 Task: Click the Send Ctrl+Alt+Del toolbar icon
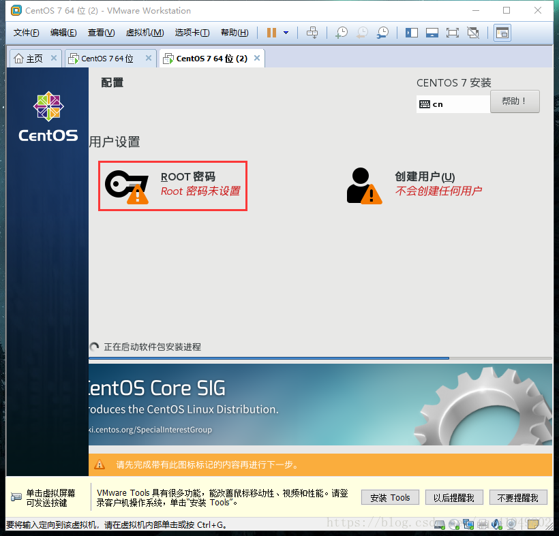pos(312,33)
